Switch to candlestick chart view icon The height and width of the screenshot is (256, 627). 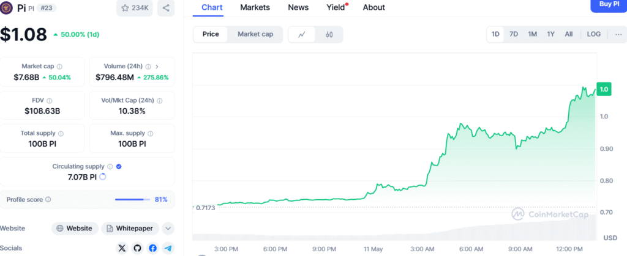(329, 34)
